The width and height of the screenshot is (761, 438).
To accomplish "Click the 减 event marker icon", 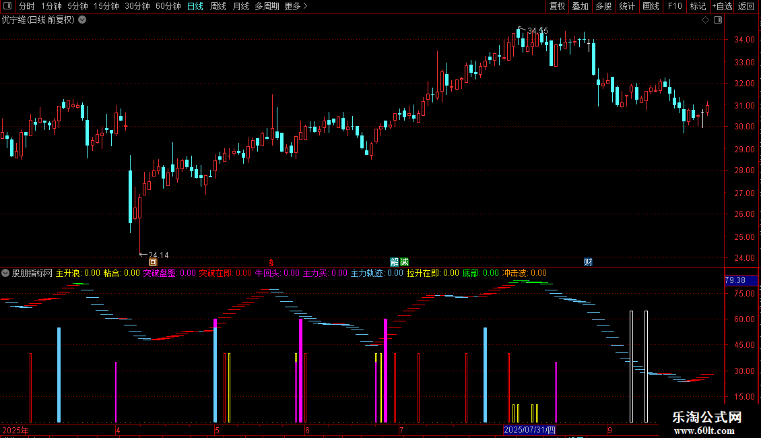I will (x=404, y=262).
